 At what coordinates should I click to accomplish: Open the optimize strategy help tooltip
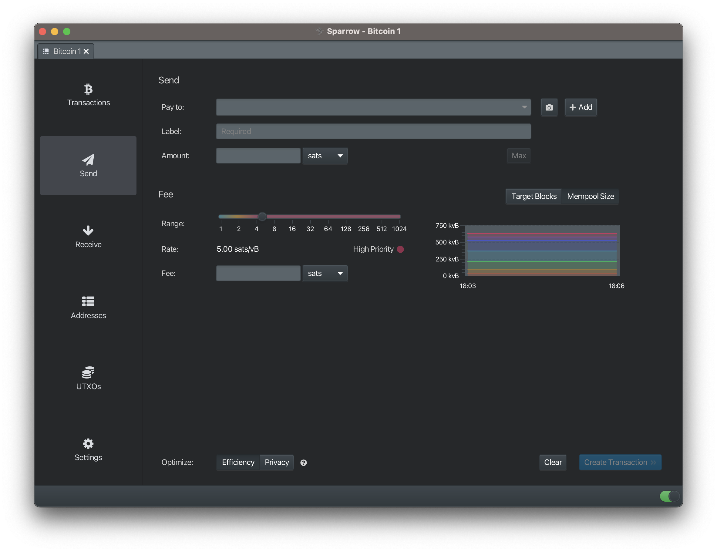tap(304, 463)
